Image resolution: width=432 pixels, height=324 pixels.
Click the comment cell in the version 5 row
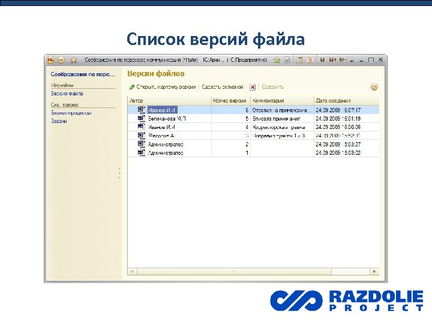[282, 119]
